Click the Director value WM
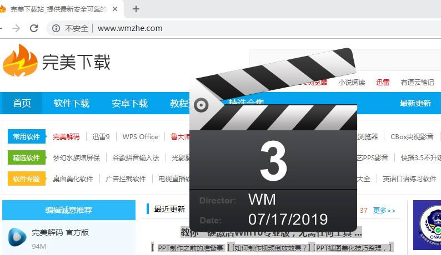 click(262, 200)
